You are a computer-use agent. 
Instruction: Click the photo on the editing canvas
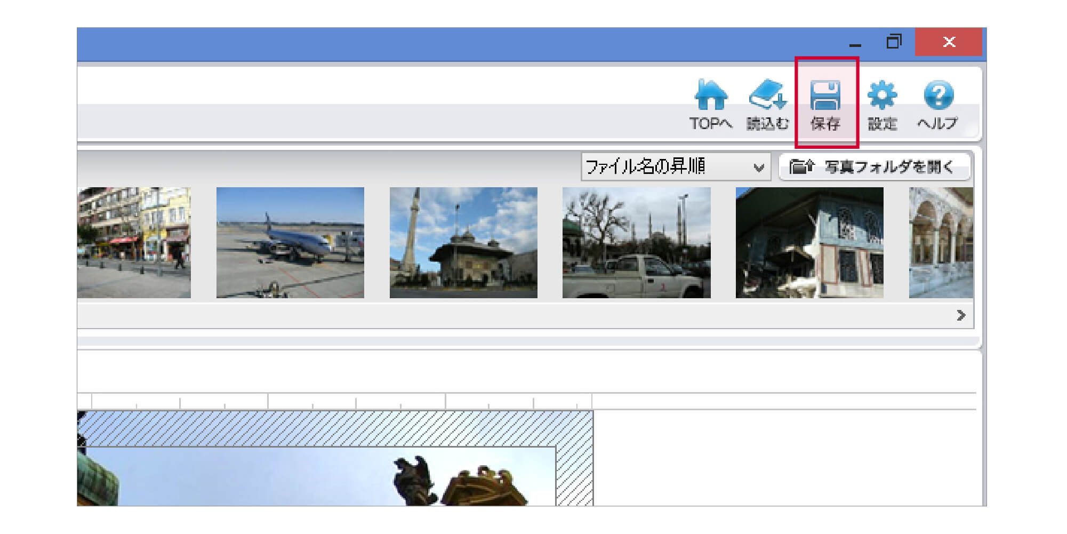[x=320, y=476]
